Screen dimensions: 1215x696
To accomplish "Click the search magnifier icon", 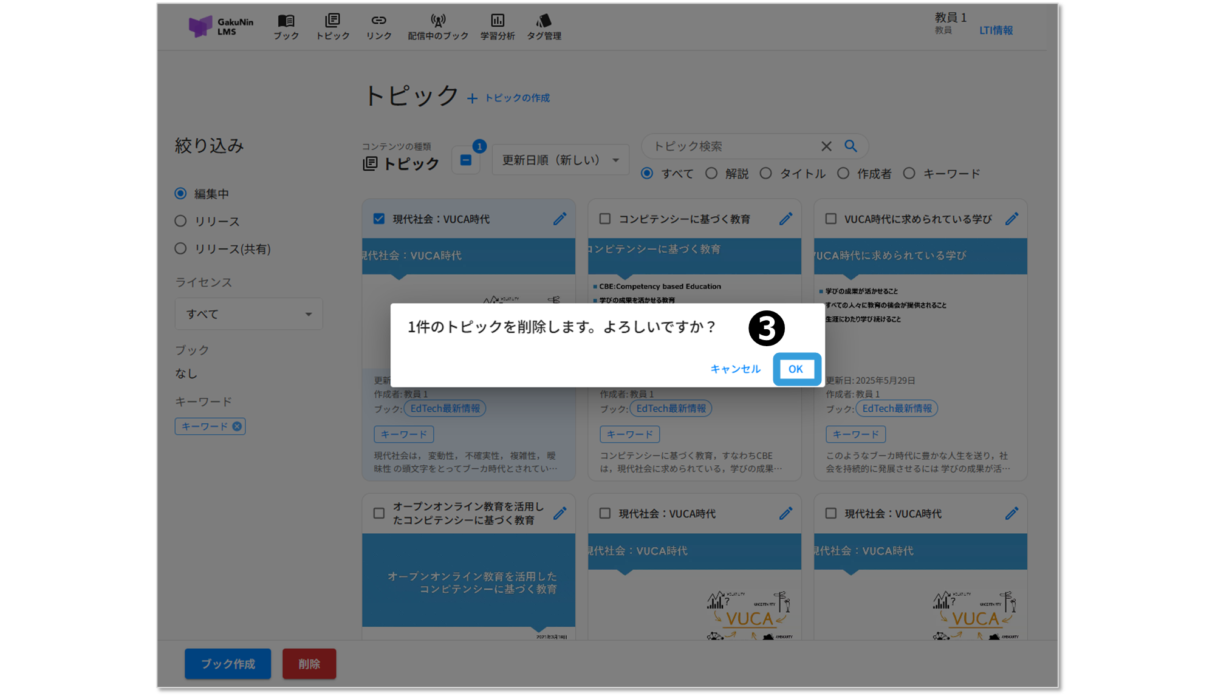I will point(850,146).
